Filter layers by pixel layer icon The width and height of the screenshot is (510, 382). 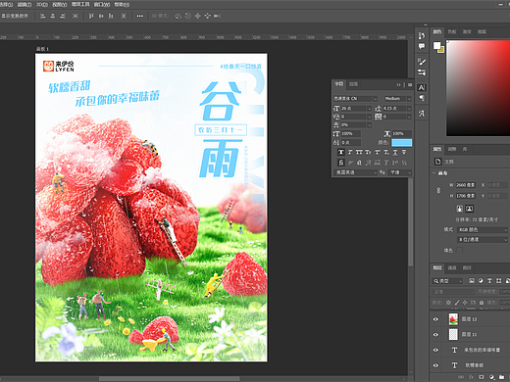pyautogui.click(x=472, y=281)
